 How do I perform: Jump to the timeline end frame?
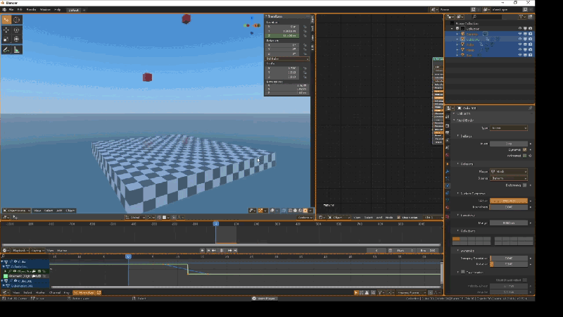236,251
